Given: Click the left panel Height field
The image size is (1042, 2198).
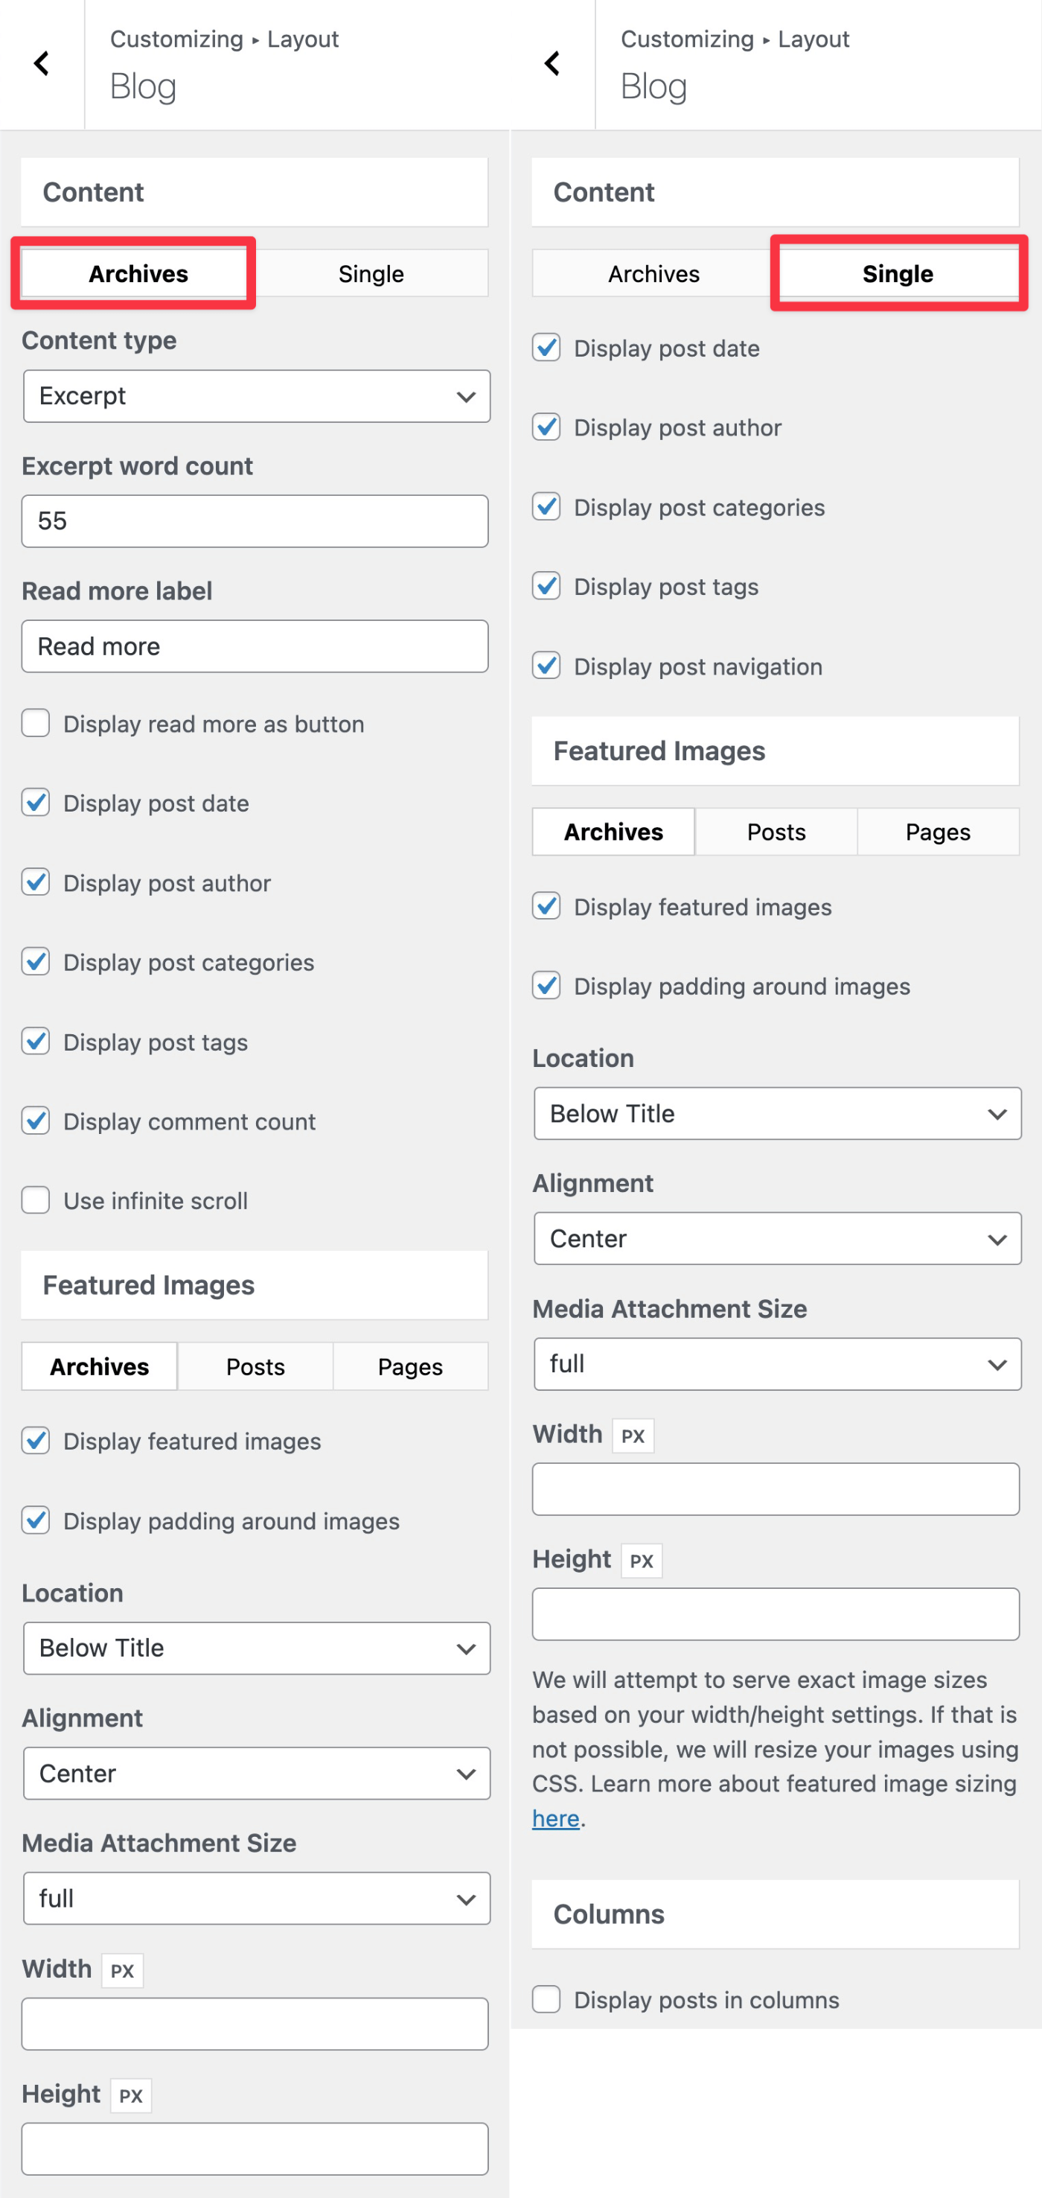Looking at the screenshot, I should coord(255,2150).
